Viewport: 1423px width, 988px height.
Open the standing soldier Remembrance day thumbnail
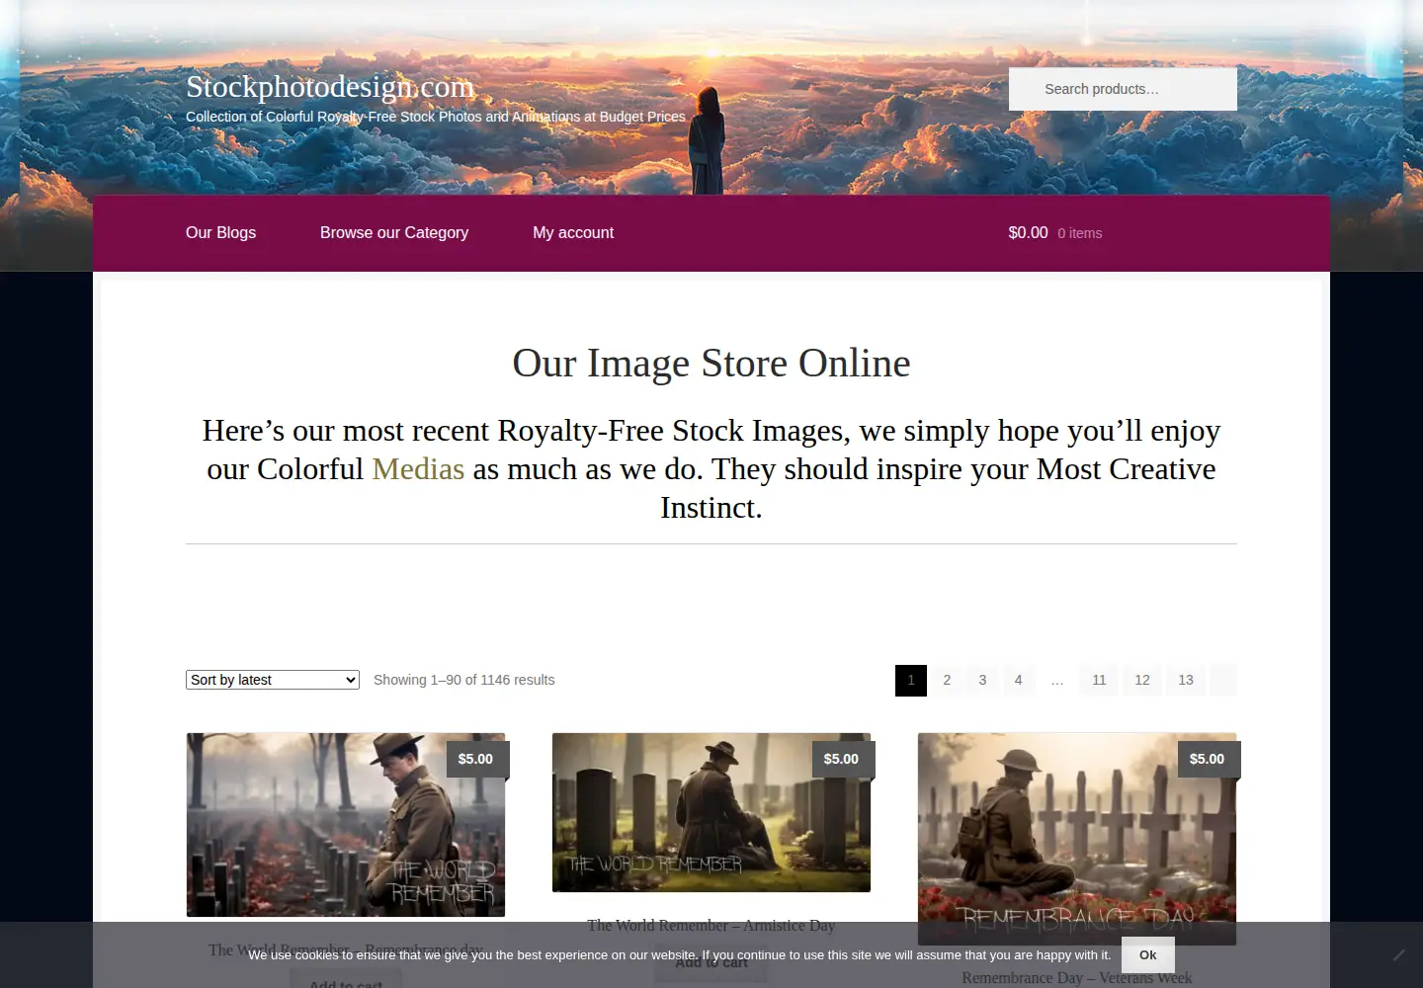[x=346, y=825]
